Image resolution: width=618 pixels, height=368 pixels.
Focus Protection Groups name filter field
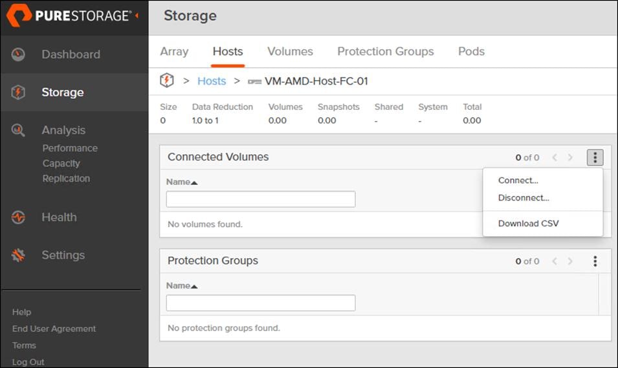coord(261,303)
